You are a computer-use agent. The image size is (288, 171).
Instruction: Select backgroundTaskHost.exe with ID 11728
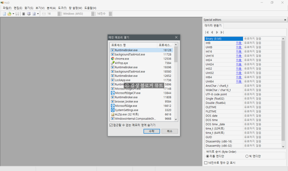coord(141,54)
